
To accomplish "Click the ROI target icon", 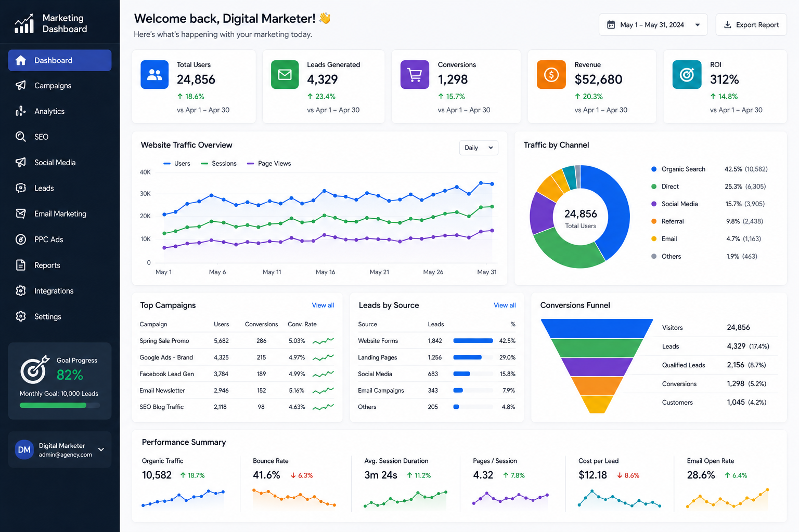I will (x=687, y=75).
